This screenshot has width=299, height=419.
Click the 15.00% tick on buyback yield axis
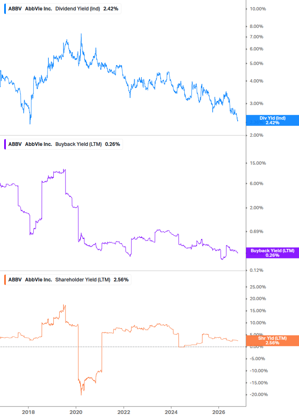(258, 163)
